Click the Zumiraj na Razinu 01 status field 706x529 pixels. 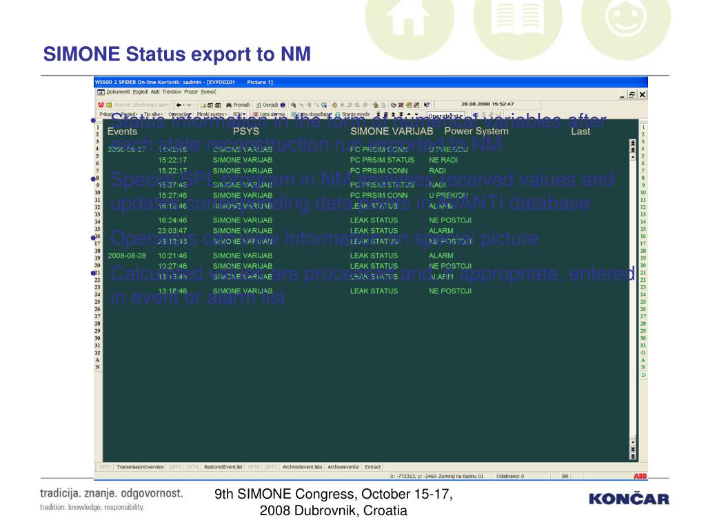pyautogui.click(x=461, y=476)
